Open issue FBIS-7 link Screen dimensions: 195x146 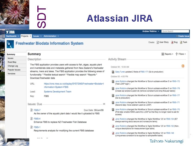[37, 110]
